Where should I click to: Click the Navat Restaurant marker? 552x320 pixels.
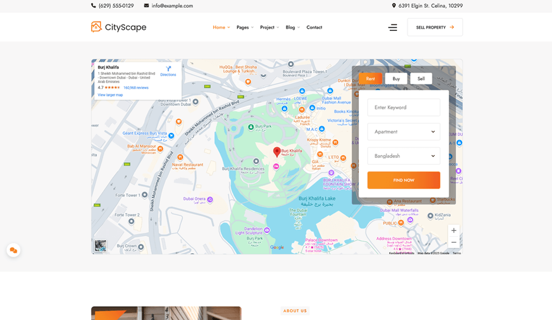[181, 157]
